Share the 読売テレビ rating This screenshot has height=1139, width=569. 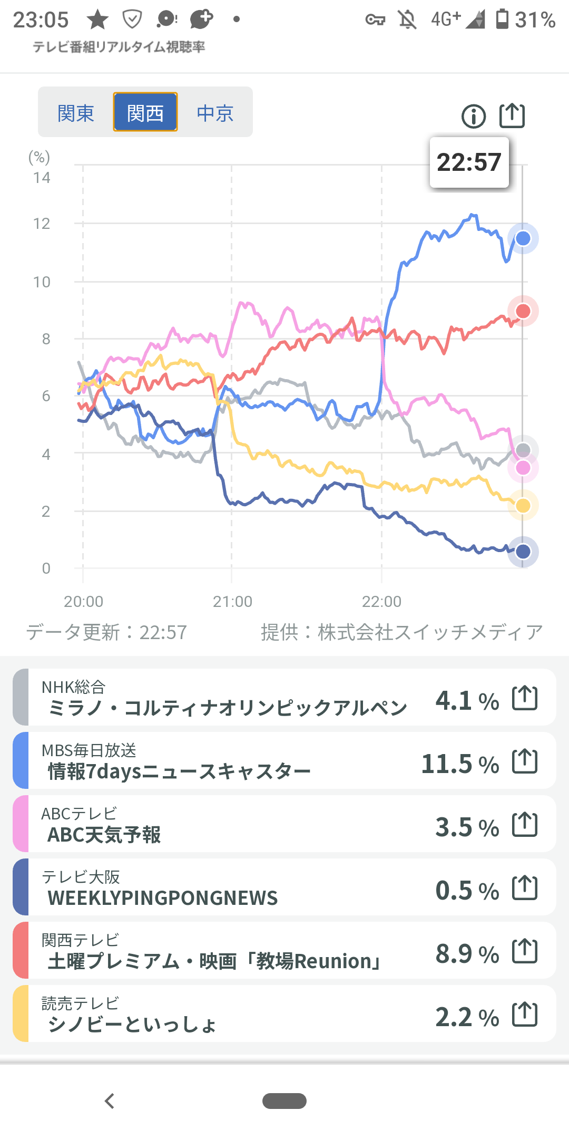525,1015
